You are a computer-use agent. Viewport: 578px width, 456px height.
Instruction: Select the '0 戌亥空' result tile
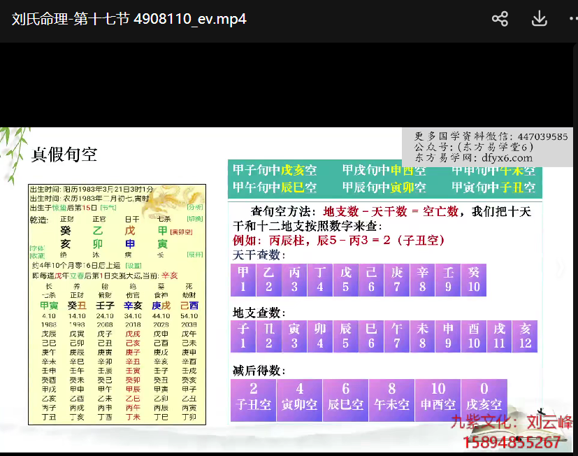484,397
